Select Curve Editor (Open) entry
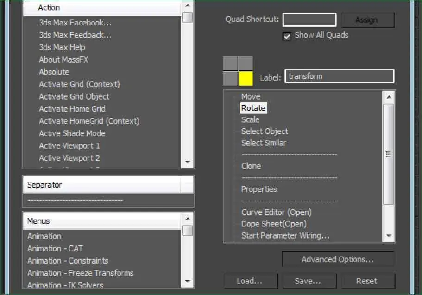This screenshot has width=422, height=295. pyautogui.click(x=277, y=213)
